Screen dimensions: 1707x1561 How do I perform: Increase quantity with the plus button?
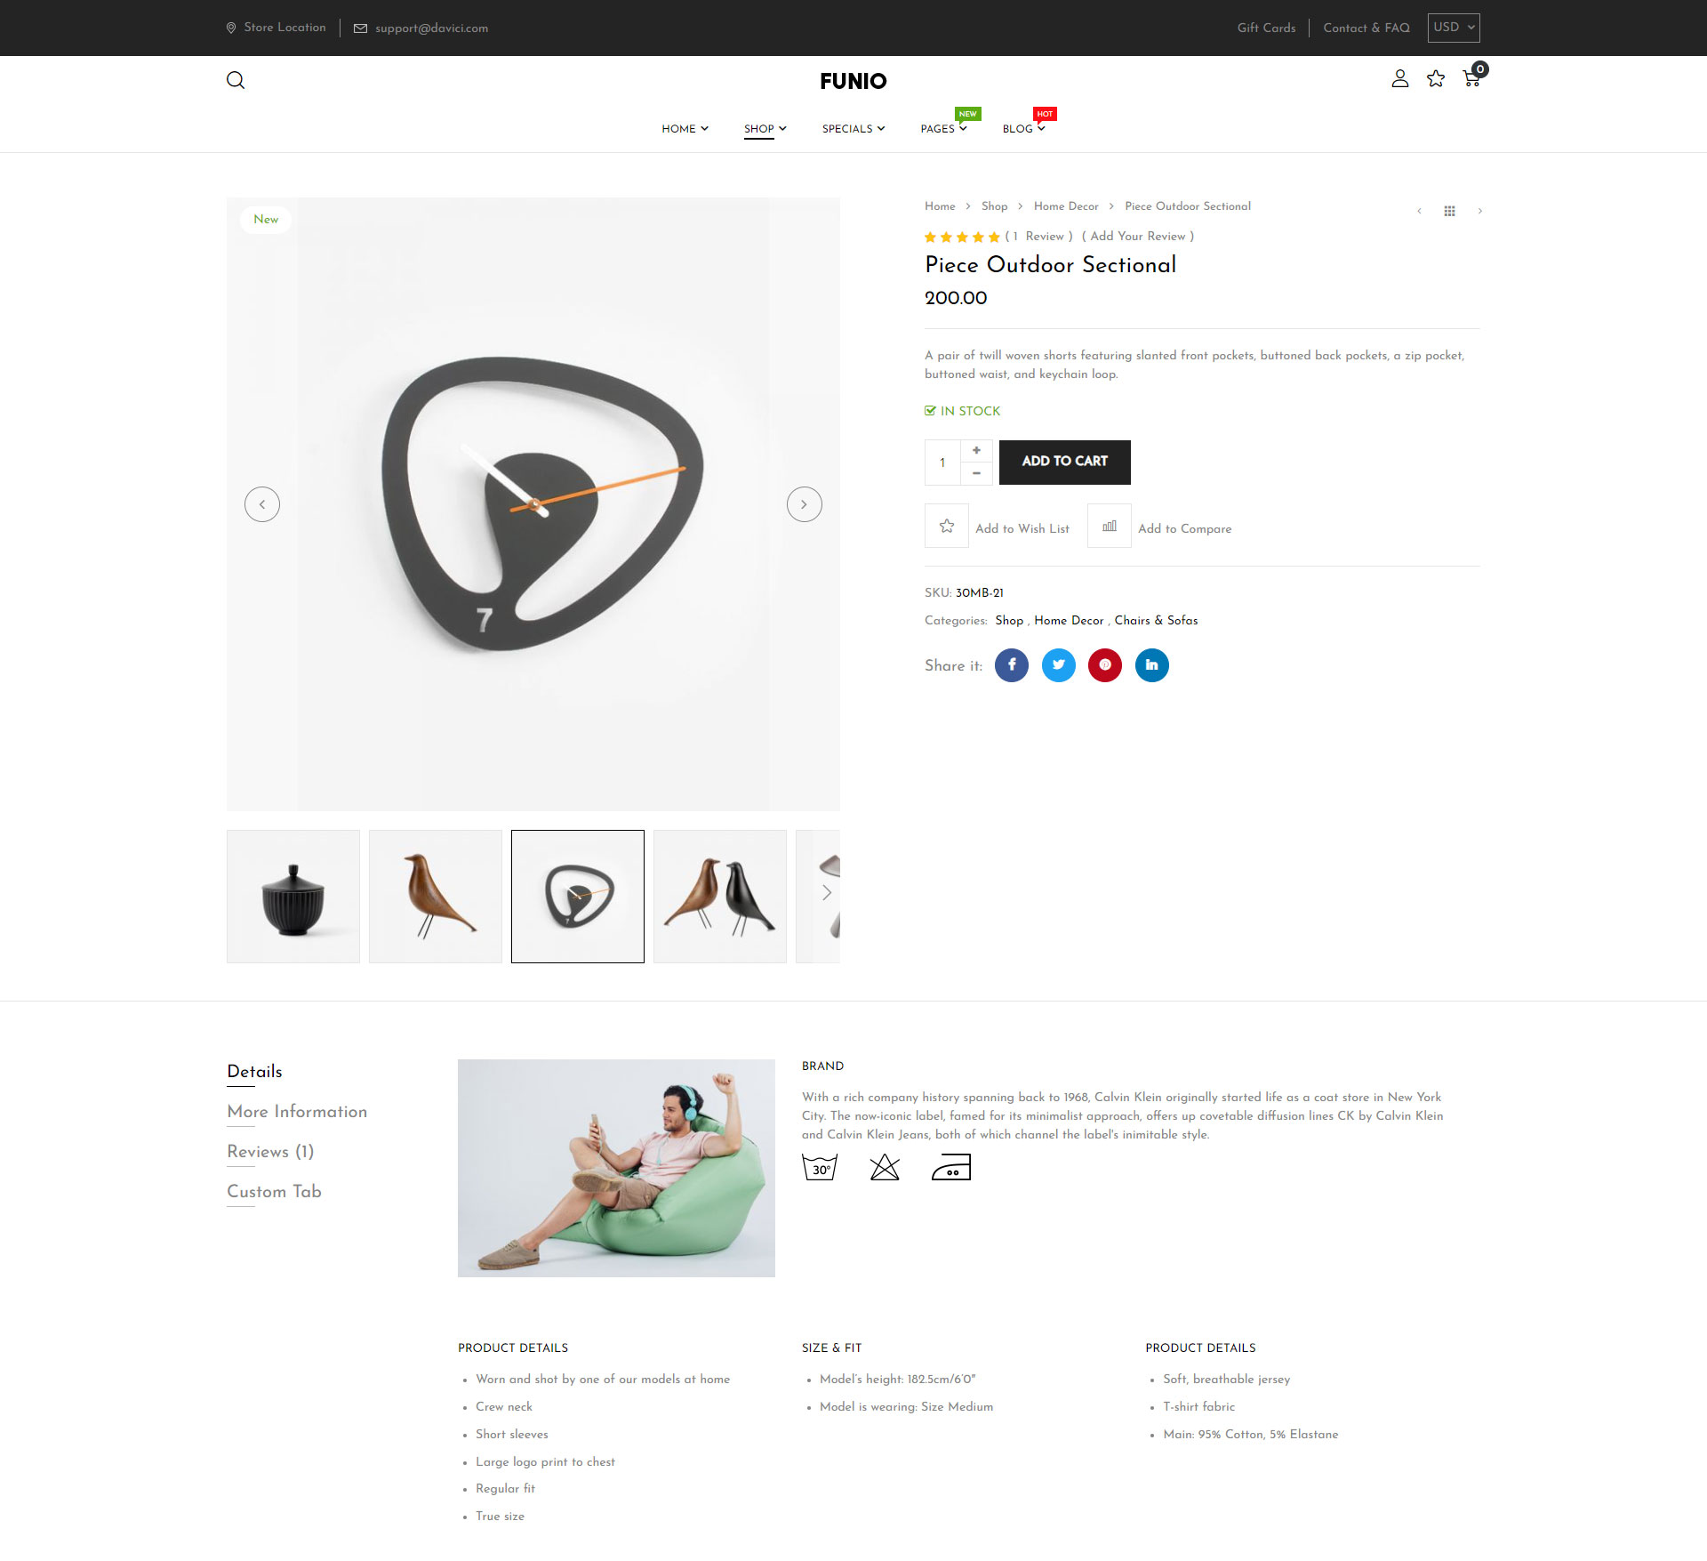tap(976, 451)
